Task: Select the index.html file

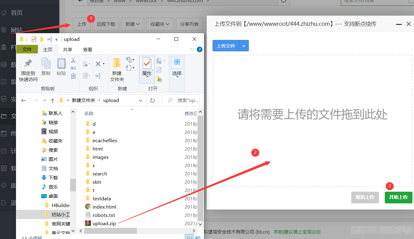Action: click(x=104, y=207)
